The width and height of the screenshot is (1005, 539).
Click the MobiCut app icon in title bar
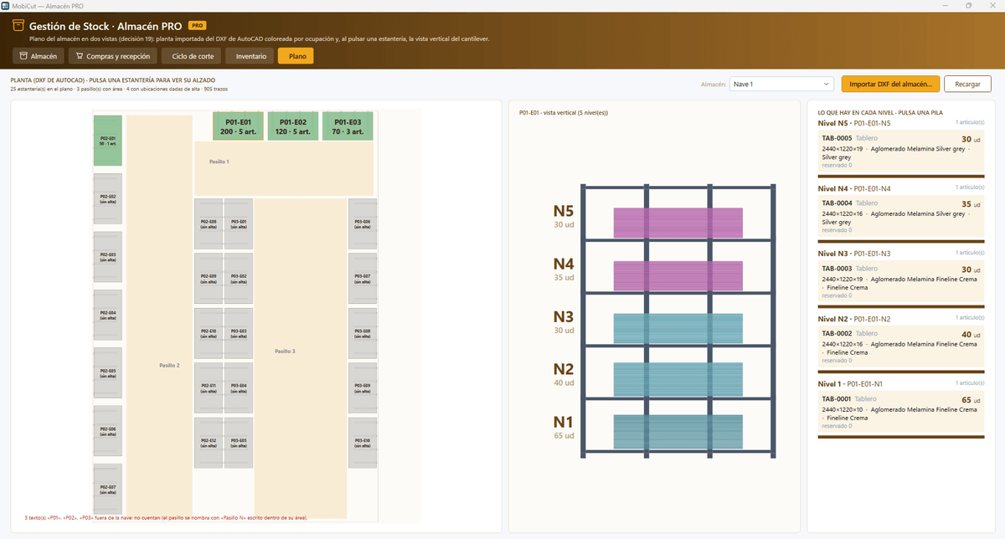coord(6,5)
